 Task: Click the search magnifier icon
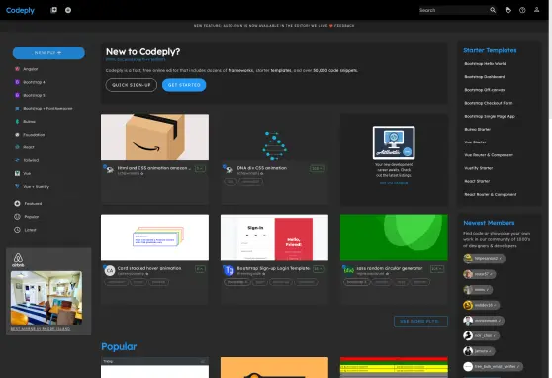coord(493,10)
